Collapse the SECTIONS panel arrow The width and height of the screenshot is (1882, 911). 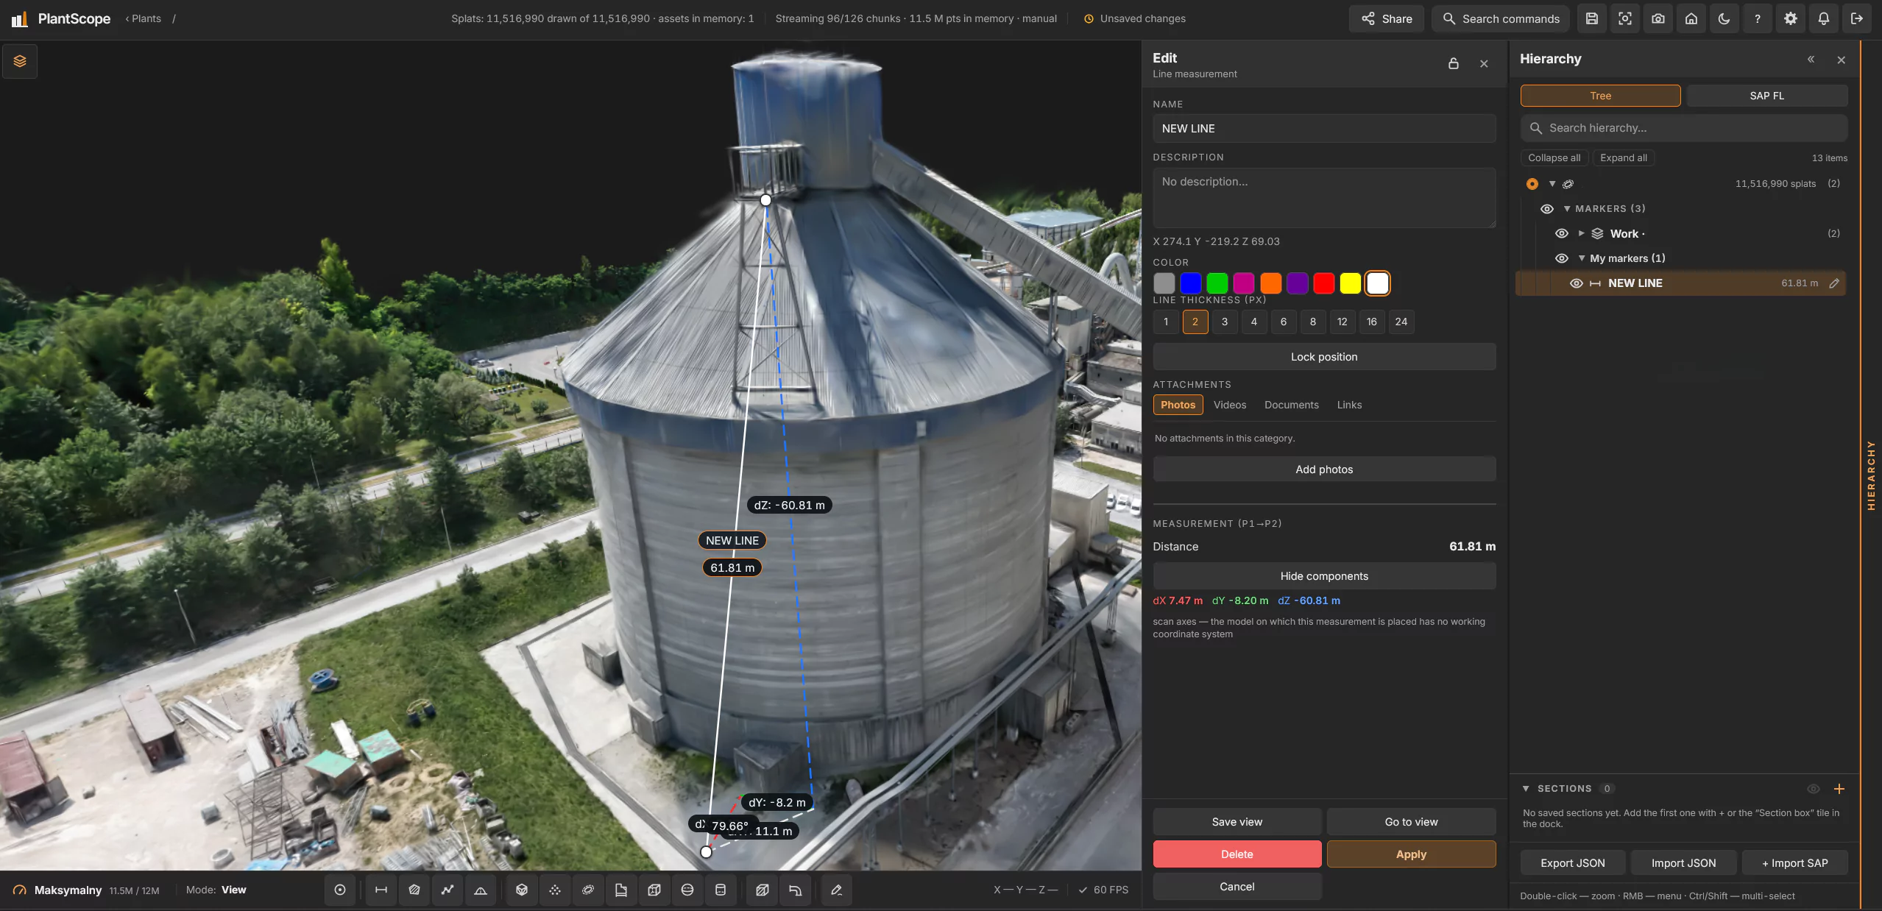point(1526,788)
